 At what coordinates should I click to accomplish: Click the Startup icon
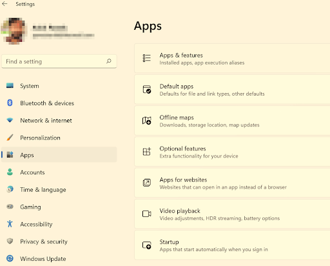(147, 245)
